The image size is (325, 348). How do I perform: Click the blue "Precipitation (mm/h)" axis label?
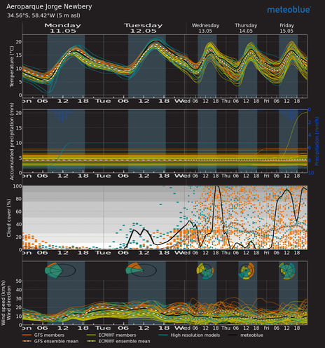pos(317,141)
